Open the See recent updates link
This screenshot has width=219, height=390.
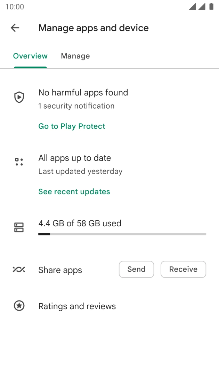tap(74, 192)
